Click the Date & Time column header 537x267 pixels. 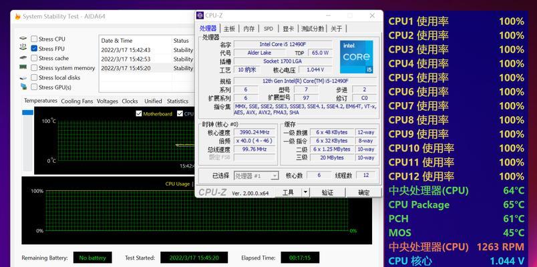pos(116,41)
